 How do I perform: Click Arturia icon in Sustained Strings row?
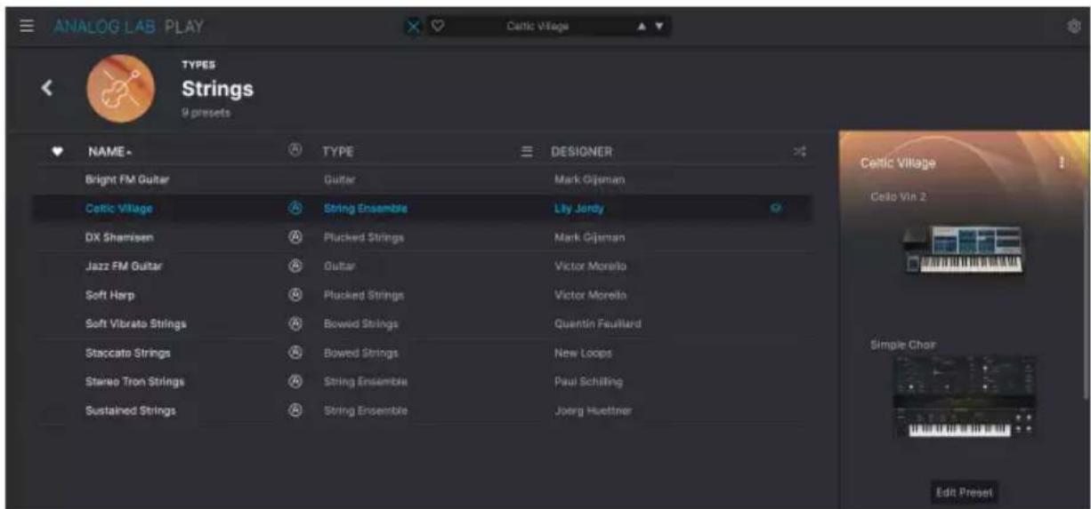point(296,410)
